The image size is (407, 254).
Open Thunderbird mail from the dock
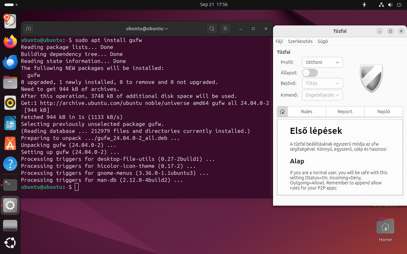[10, 62]
